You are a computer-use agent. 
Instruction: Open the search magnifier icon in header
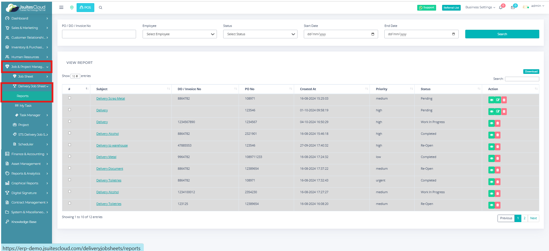(101, 8)
